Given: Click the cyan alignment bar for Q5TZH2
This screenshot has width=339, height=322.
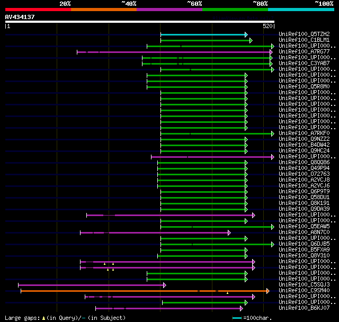Looking at the screenshot, I should 203,34.
